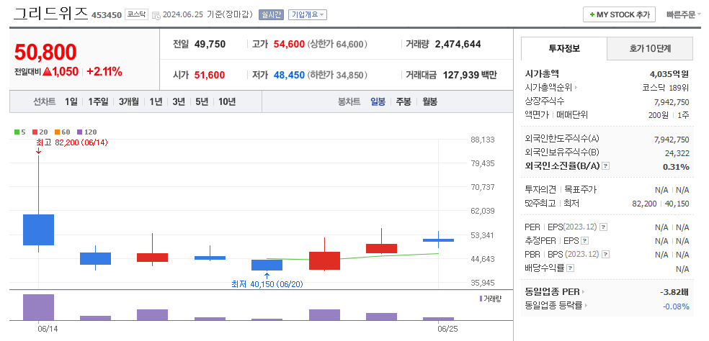
Task: Open the 동일업종 PER link
Action: pos(554,292)
